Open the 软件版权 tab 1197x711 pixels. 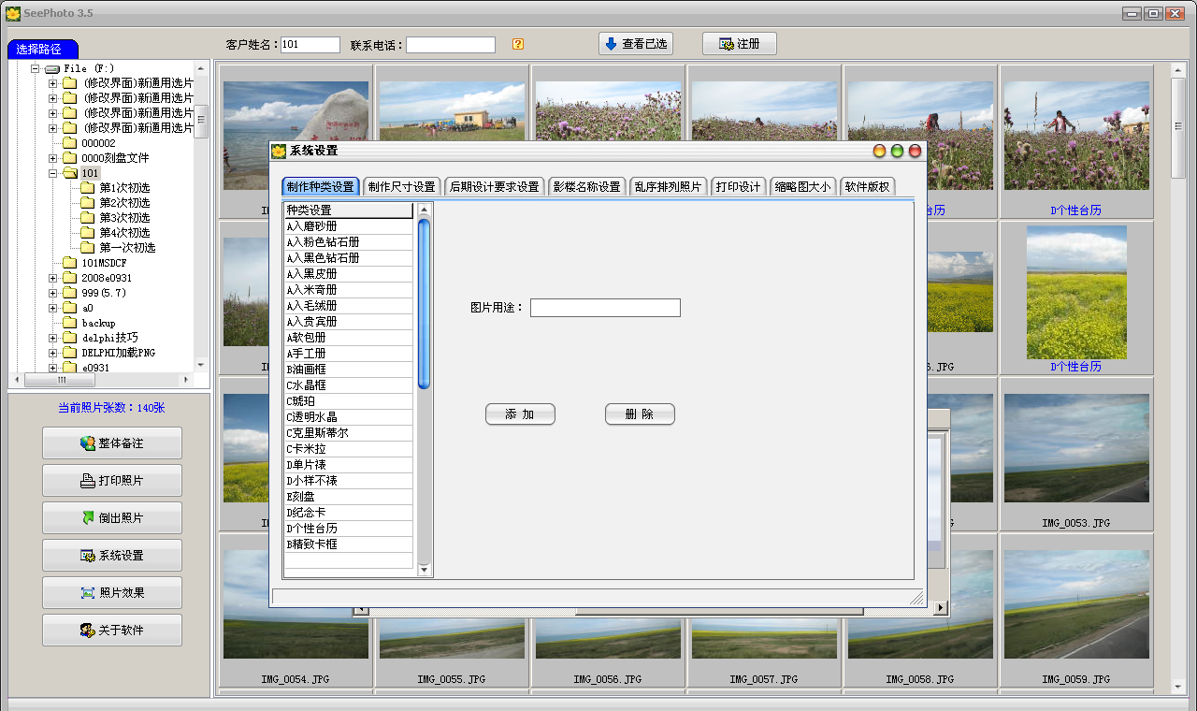(867, 186)
